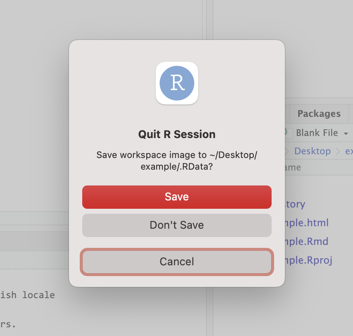Go to Desktop in the files breadcrumb
The height and width of the screenshot is (336, 353).
pyautogui.click(x=312, y=151)
